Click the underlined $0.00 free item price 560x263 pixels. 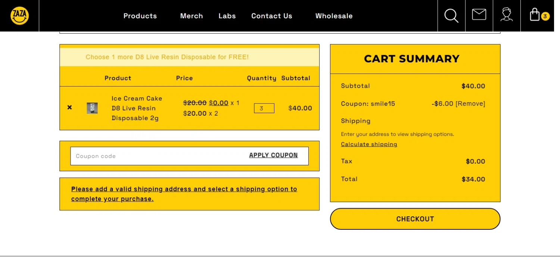(218, 103)
